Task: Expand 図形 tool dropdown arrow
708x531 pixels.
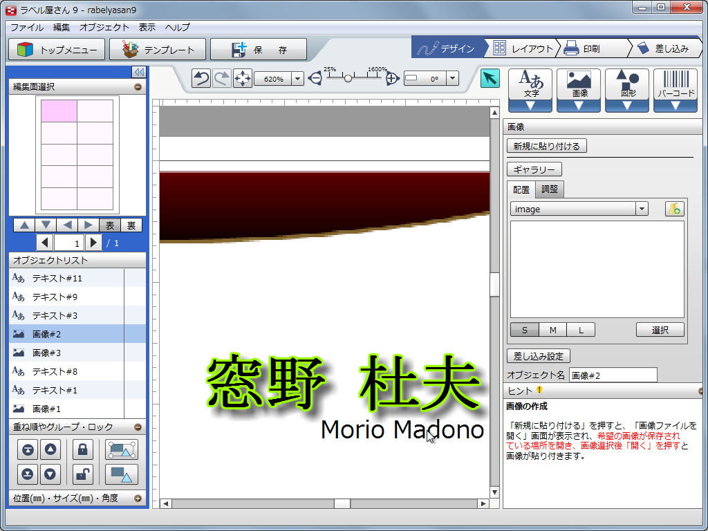Action: point(626,106)
